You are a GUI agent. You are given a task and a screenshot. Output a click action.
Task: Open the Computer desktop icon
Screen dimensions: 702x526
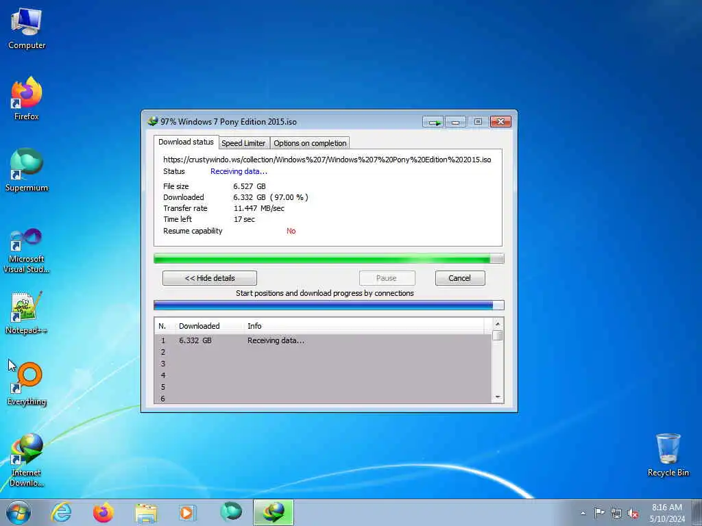point(27,28)
